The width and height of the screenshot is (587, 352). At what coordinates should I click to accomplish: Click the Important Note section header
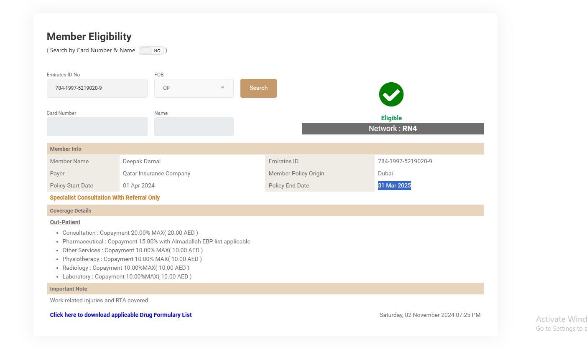(265, 289)
